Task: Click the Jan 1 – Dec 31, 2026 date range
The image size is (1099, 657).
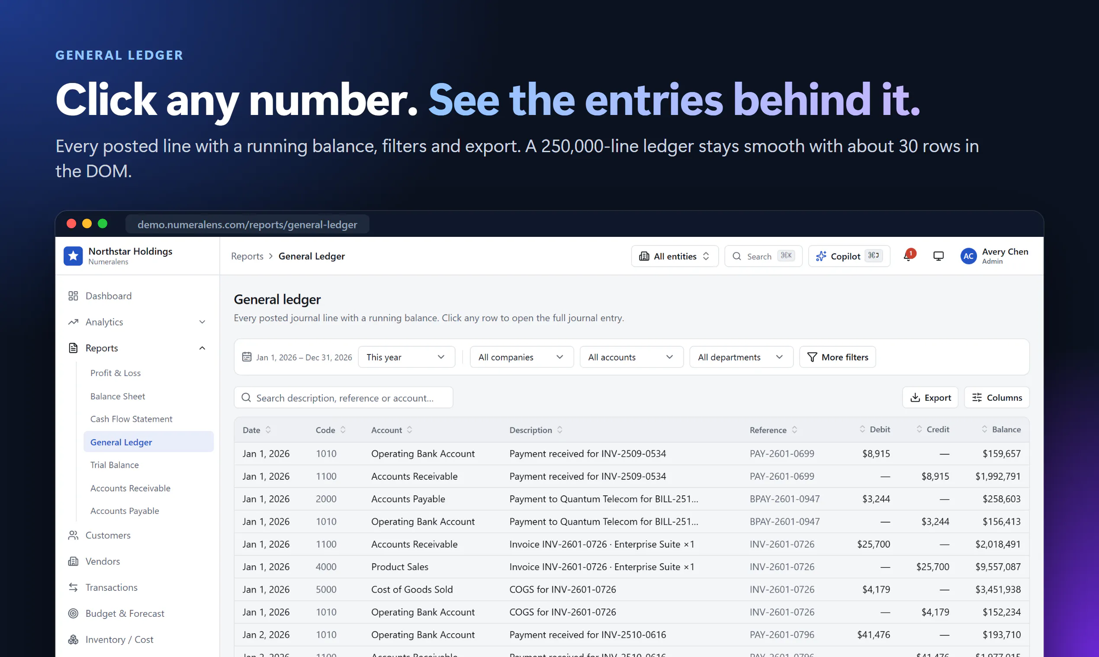Action: tap(304, 357)
